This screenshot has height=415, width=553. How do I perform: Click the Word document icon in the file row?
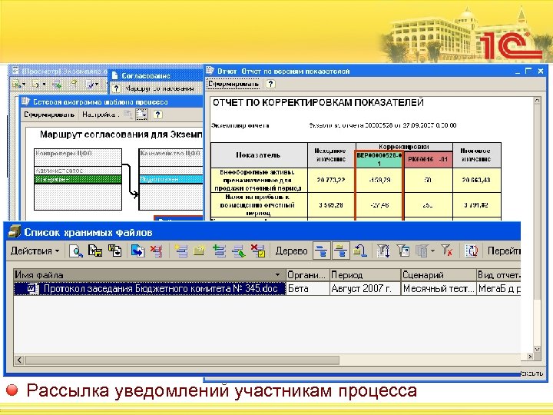pyautogui.click(x=32, y=288)
